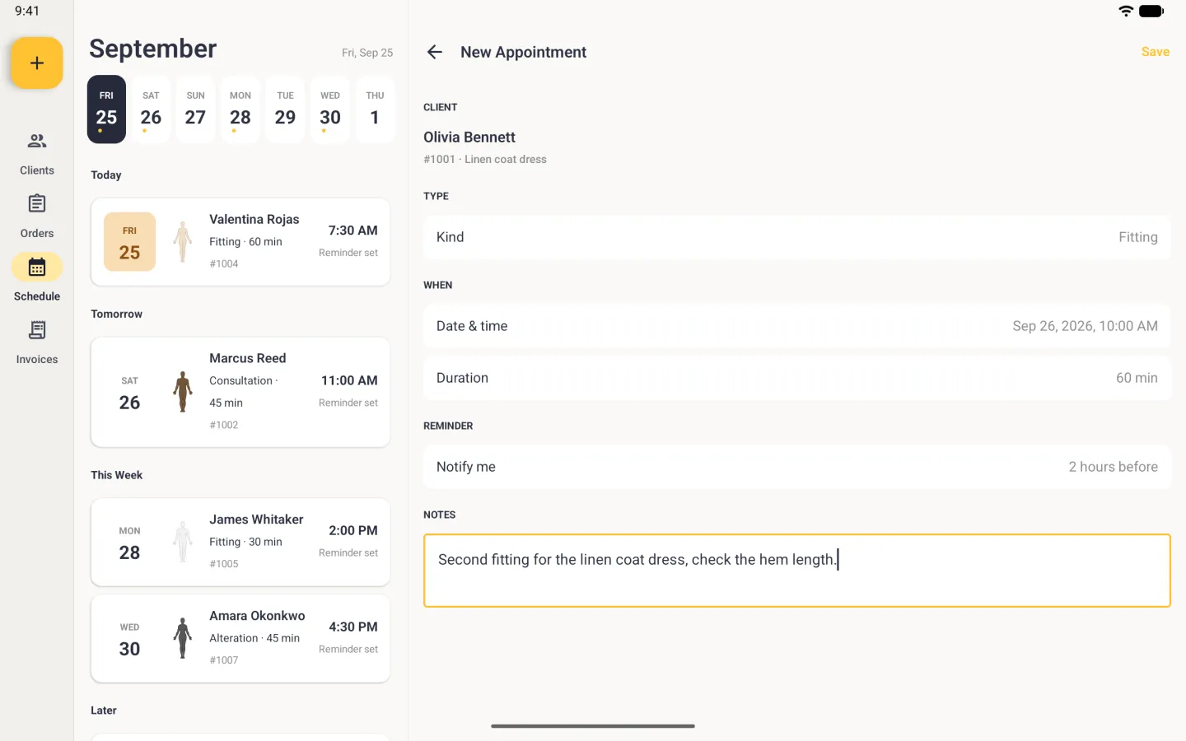Tap the #1001 · Linen coat dress order text
1186x741 pixels.
[485, 160]
